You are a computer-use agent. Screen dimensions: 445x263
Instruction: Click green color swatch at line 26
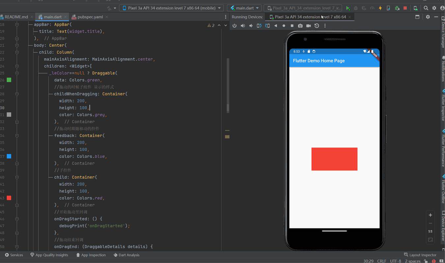tap(9, 80)
